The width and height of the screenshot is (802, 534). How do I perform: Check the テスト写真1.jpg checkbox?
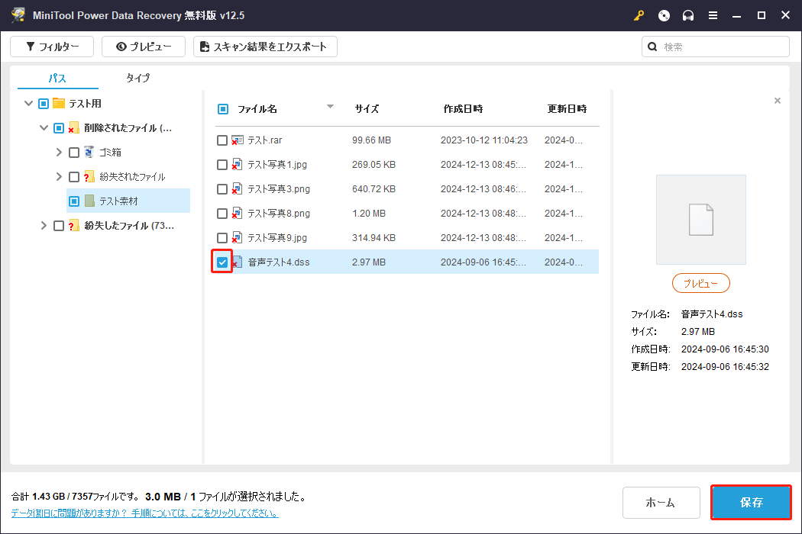click(222, 165)
